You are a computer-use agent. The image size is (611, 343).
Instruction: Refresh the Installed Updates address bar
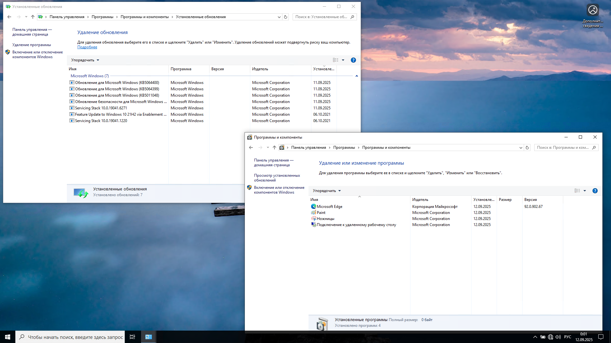[x=286, y=17]
